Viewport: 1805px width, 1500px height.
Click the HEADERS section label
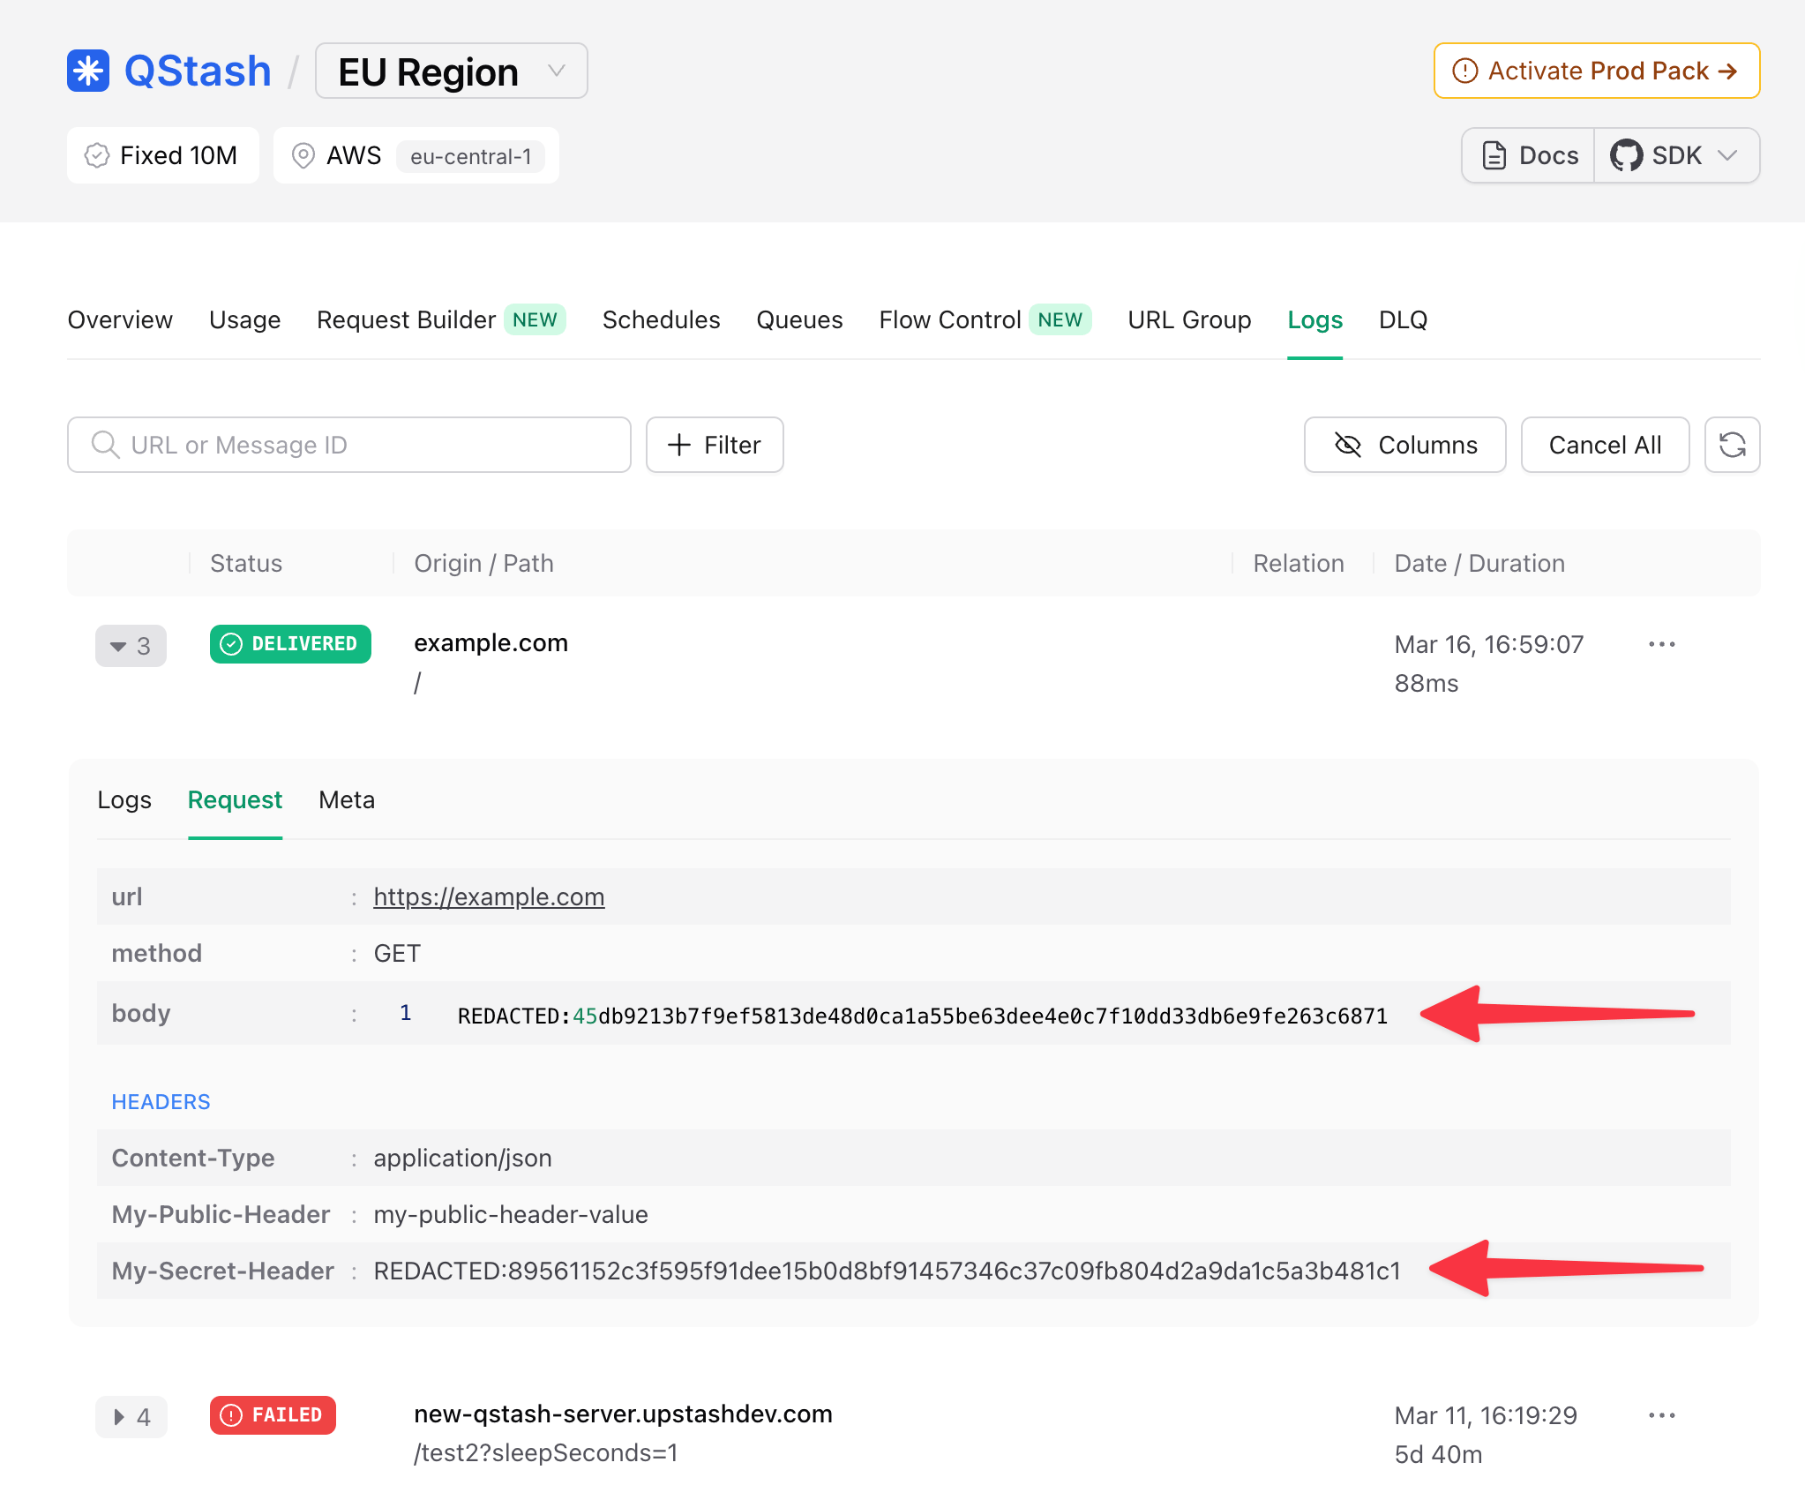[x=161, y=1101]
